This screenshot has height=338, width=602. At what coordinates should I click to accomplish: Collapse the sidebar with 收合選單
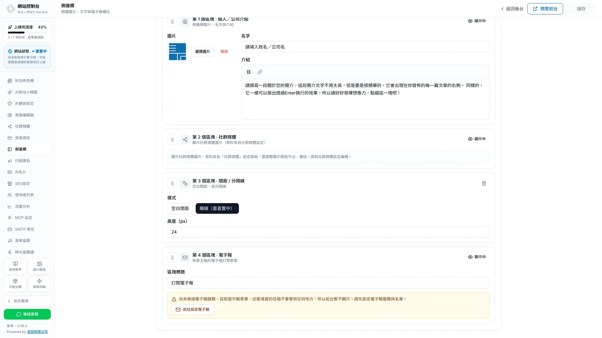pos(27,301)
